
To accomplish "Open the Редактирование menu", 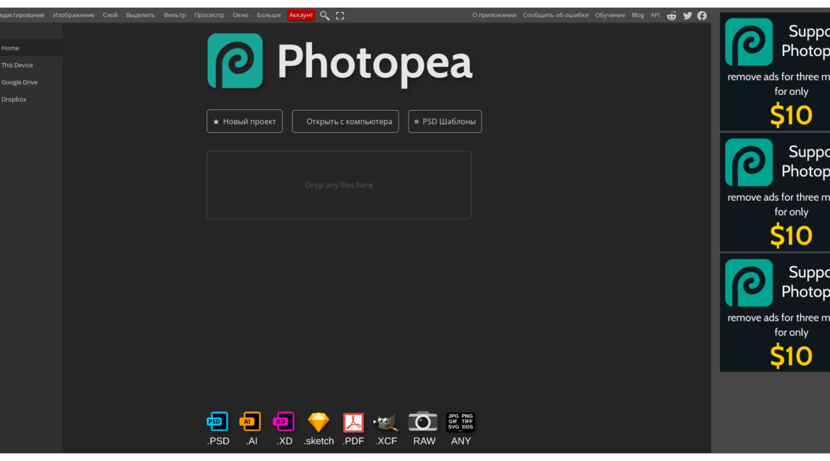I will [x=22, y=16].
